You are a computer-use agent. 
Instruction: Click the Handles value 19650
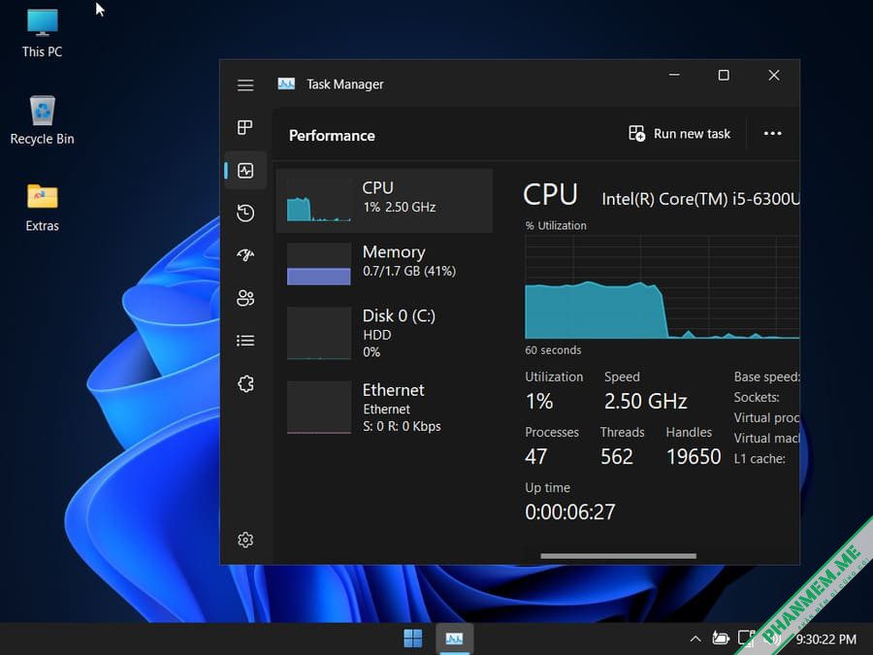click(x=694, y=457)
